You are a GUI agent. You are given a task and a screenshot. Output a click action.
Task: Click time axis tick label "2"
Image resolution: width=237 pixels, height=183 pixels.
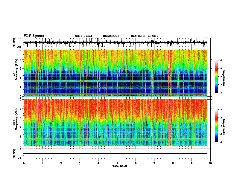[x=61, y=163]
